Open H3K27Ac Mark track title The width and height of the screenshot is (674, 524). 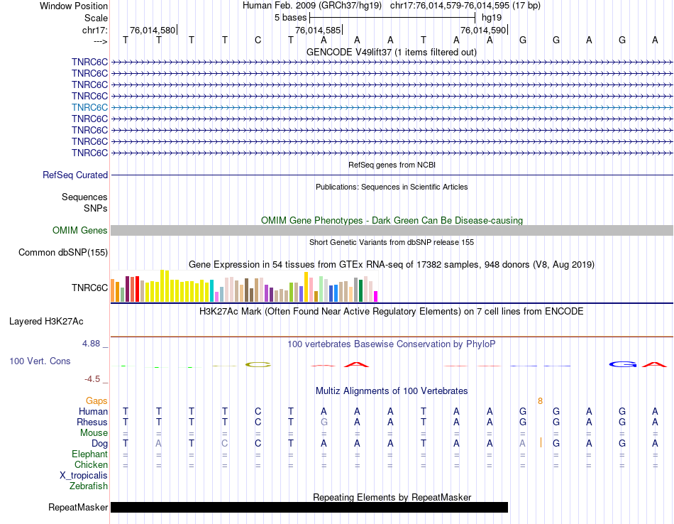coord(392,312)
